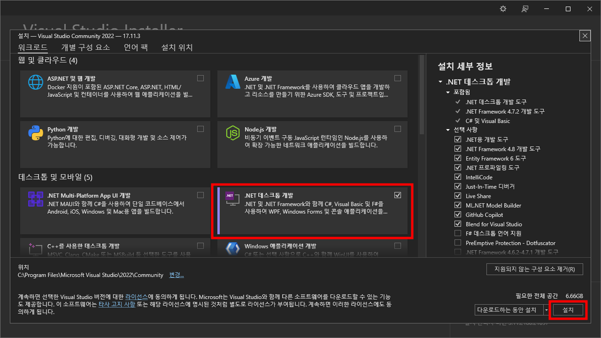Uncheck .NET 프로파일링 도구 option

pos(458,168)
